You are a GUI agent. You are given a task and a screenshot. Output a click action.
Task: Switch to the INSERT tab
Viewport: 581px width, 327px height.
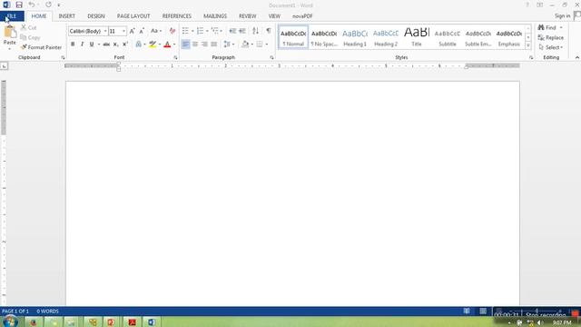66,16
